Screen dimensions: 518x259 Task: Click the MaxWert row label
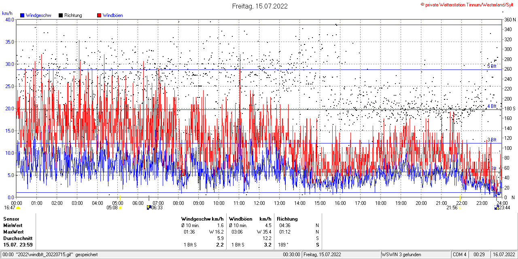pyautogui.click(x=13, y=232)
